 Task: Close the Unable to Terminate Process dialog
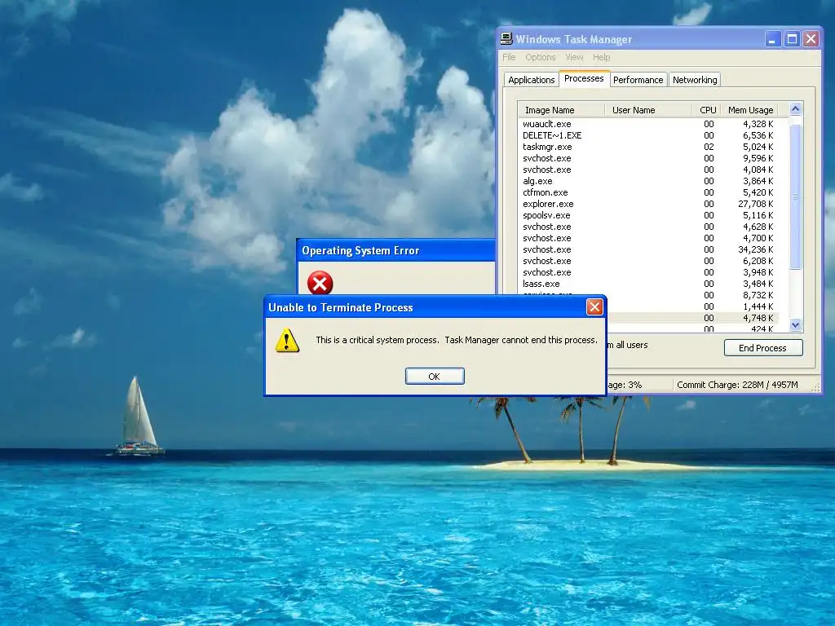(594, 306)
